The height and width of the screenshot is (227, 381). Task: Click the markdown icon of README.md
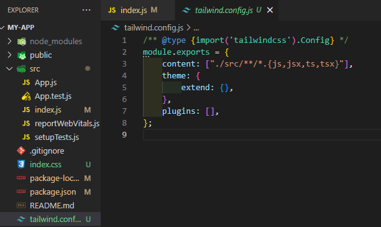click(21, 205)
